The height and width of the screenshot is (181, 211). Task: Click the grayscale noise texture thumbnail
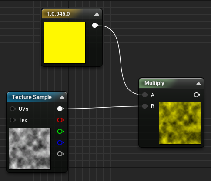[30, 148]
